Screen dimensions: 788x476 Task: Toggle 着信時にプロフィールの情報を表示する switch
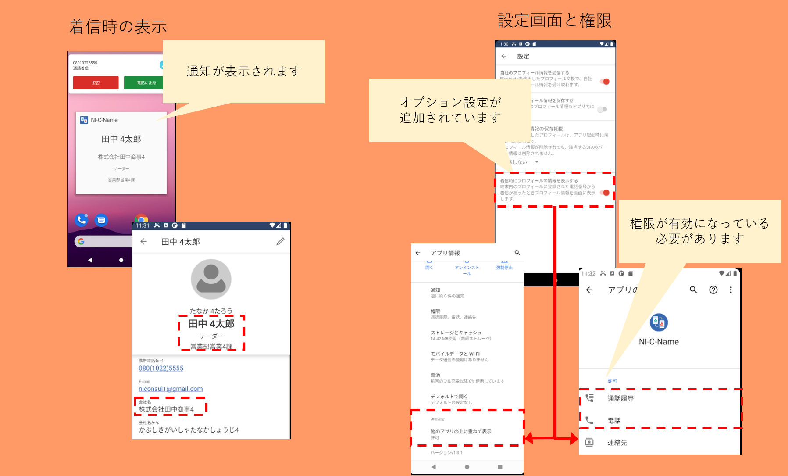click(x=605, y=193)
